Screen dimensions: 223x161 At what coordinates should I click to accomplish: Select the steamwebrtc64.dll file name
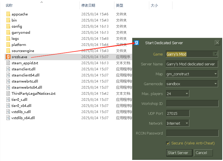click(27, 87)
